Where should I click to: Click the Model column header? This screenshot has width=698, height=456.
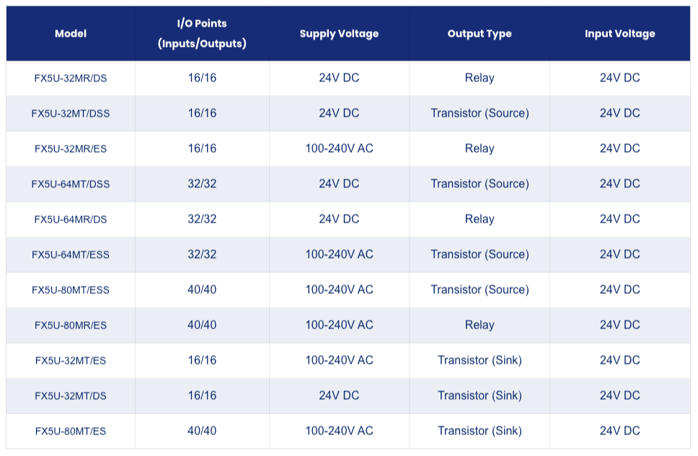coord(71,34)
